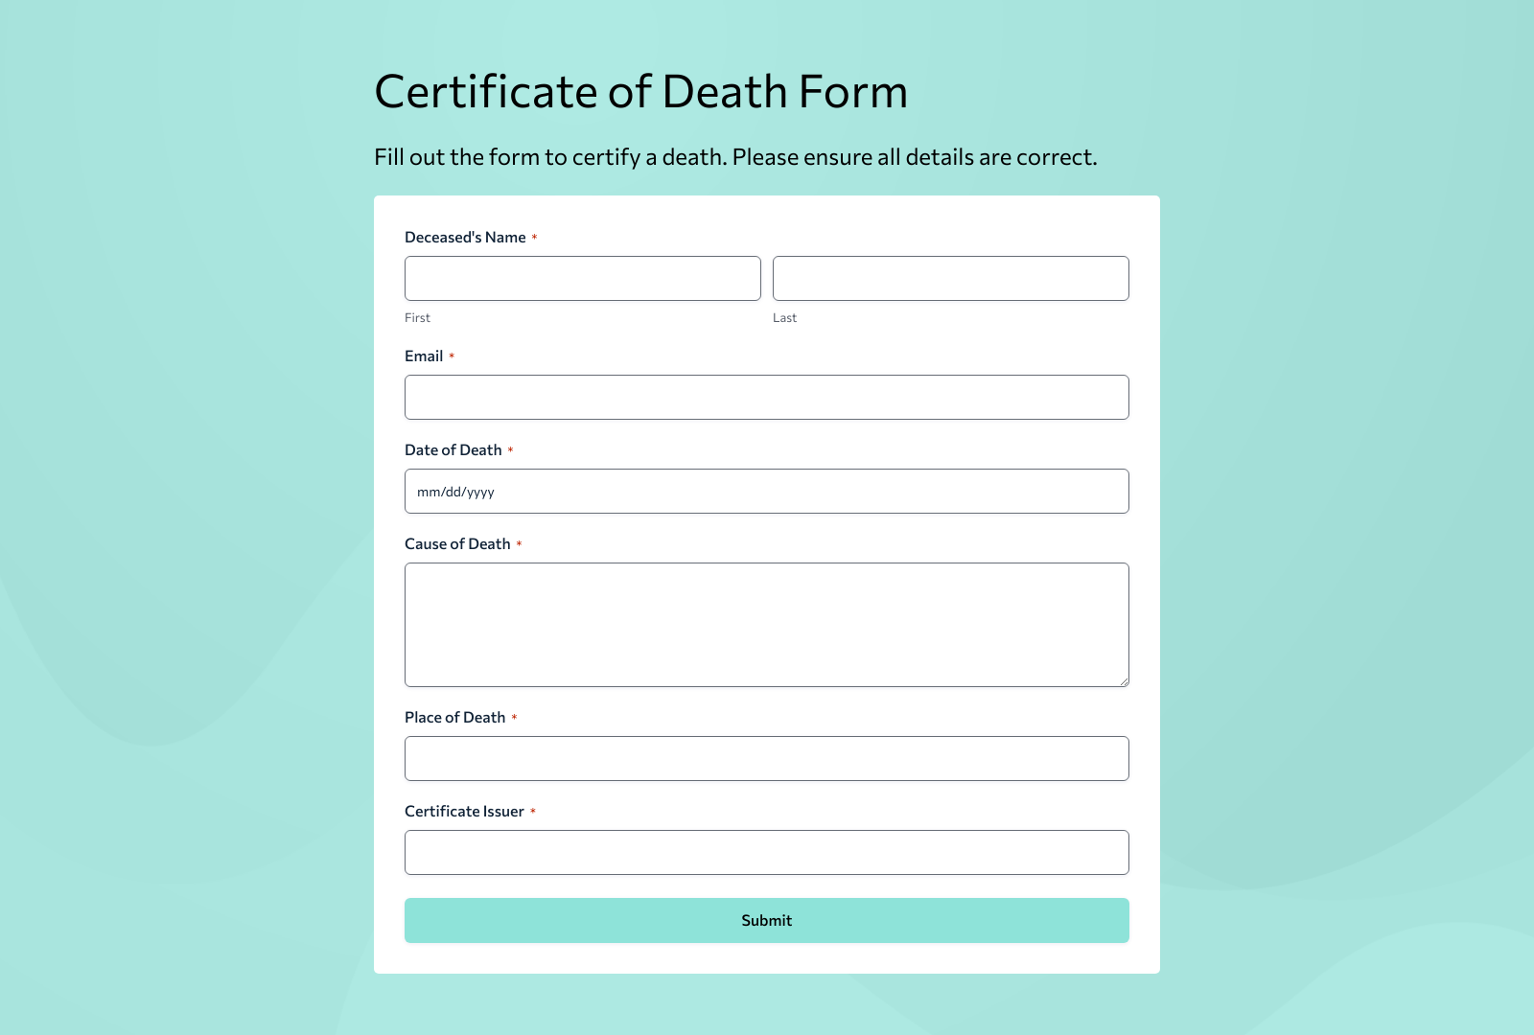1534x1035 pixels.
Task: Click the Certificate Issuer label
Action: (465, 811)
